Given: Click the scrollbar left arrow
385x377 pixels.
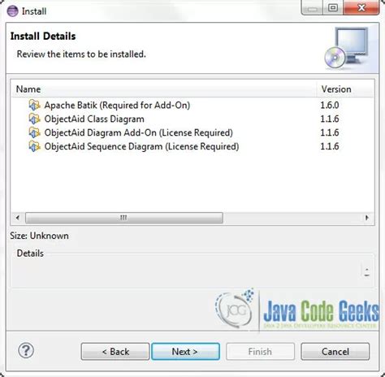Looking at the screenshot, I should pyautogui.click(x=18, y=218).
